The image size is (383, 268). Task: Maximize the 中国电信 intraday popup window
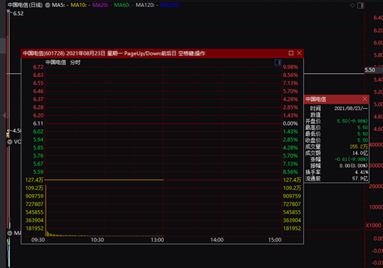point(291,53)
